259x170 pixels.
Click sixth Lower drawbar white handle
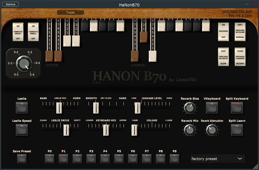(x=179, y=26)
